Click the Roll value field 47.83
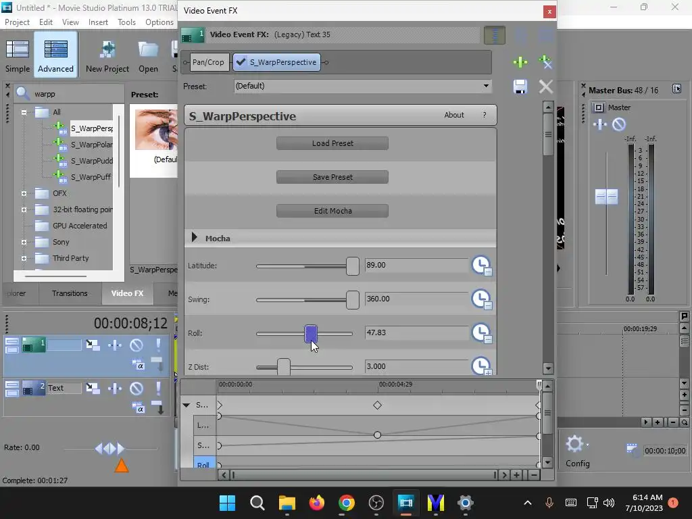Viewport: 692px width, 519px height. [x=416, y=332]
